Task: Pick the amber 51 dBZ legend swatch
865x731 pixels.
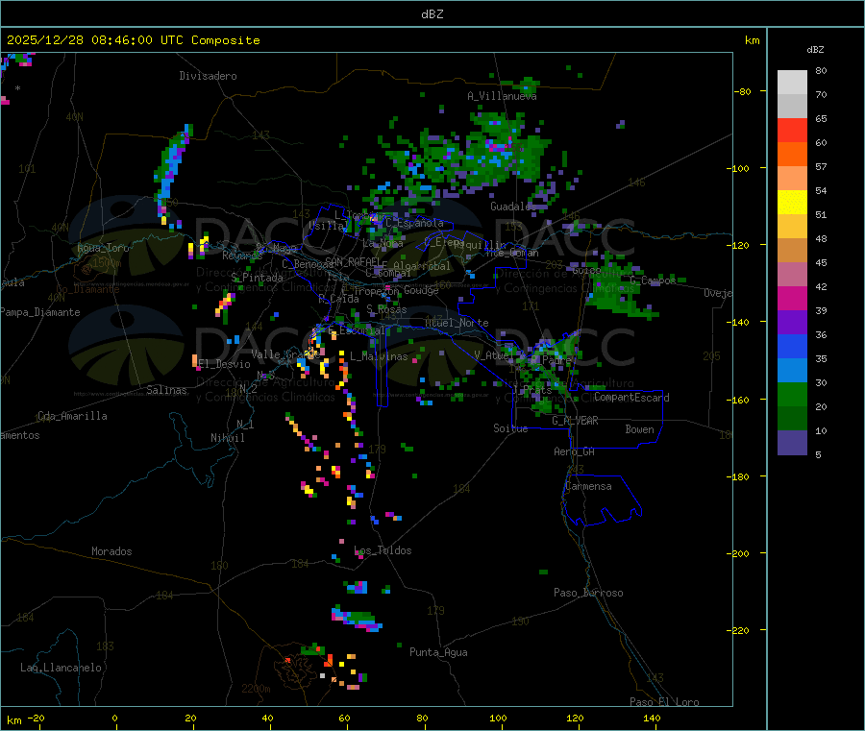Action: (792, 226)
